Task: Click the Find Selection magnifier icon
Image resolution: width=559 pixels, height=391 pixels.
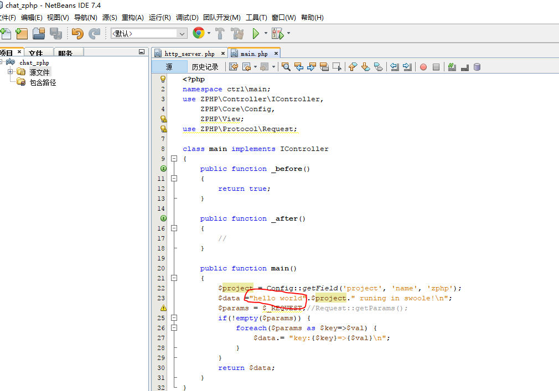Action: [286, 66]
